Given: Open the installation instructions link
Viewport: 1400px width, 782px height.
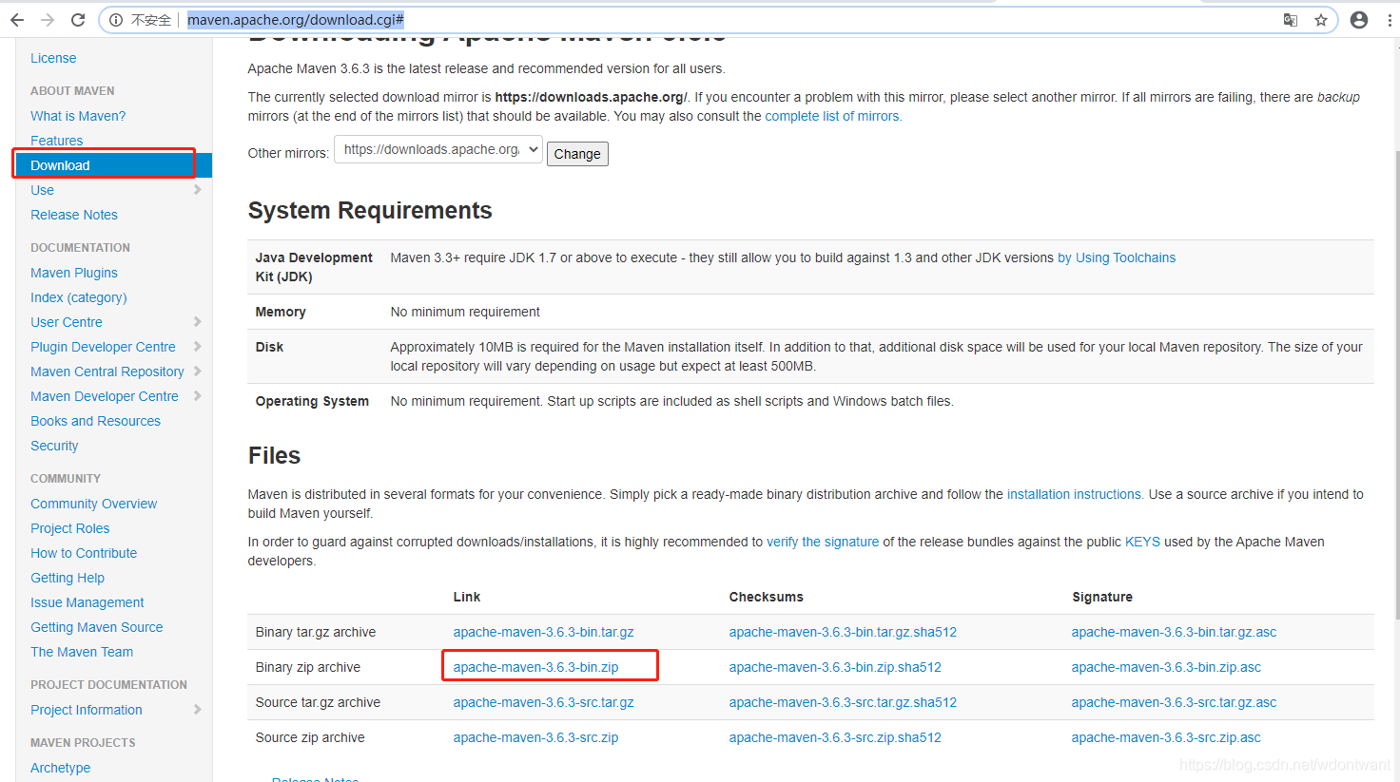Looking at the screenshot, I should (x=1074, y=494).
